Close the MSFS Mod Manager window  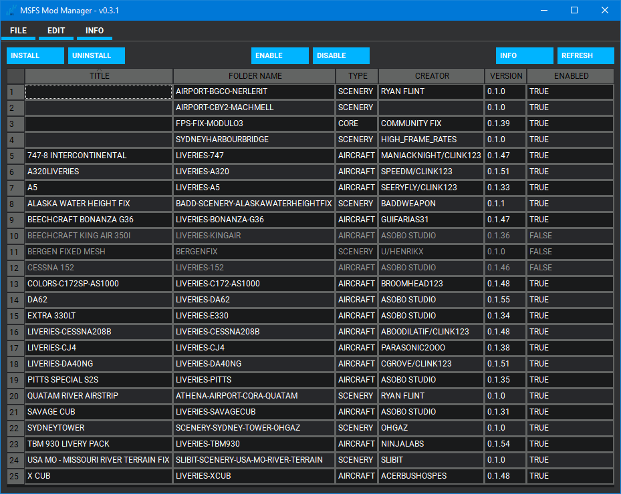click(605, 10)
